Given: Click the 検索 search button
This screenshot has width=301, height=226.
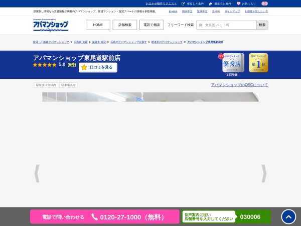Looking at the screenshot, I should coord(262,25).
